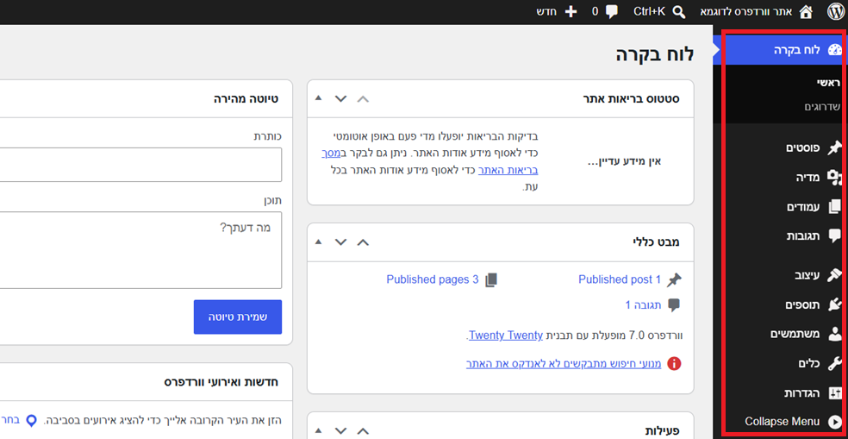
Task: Move פעילות widget up
Action: [364, 431]
